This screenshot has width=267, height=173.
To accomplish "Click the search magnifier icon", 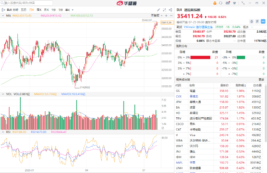I will click(x=2, y=3).
